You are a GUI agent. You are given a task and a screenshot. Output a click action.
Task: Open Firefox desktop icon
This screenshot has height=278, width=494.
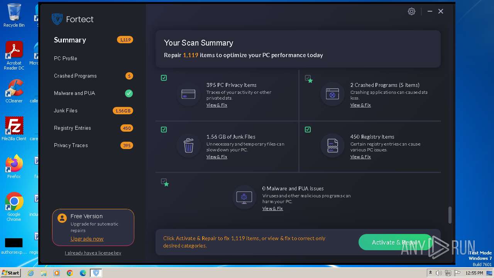[x=14, y=167]
